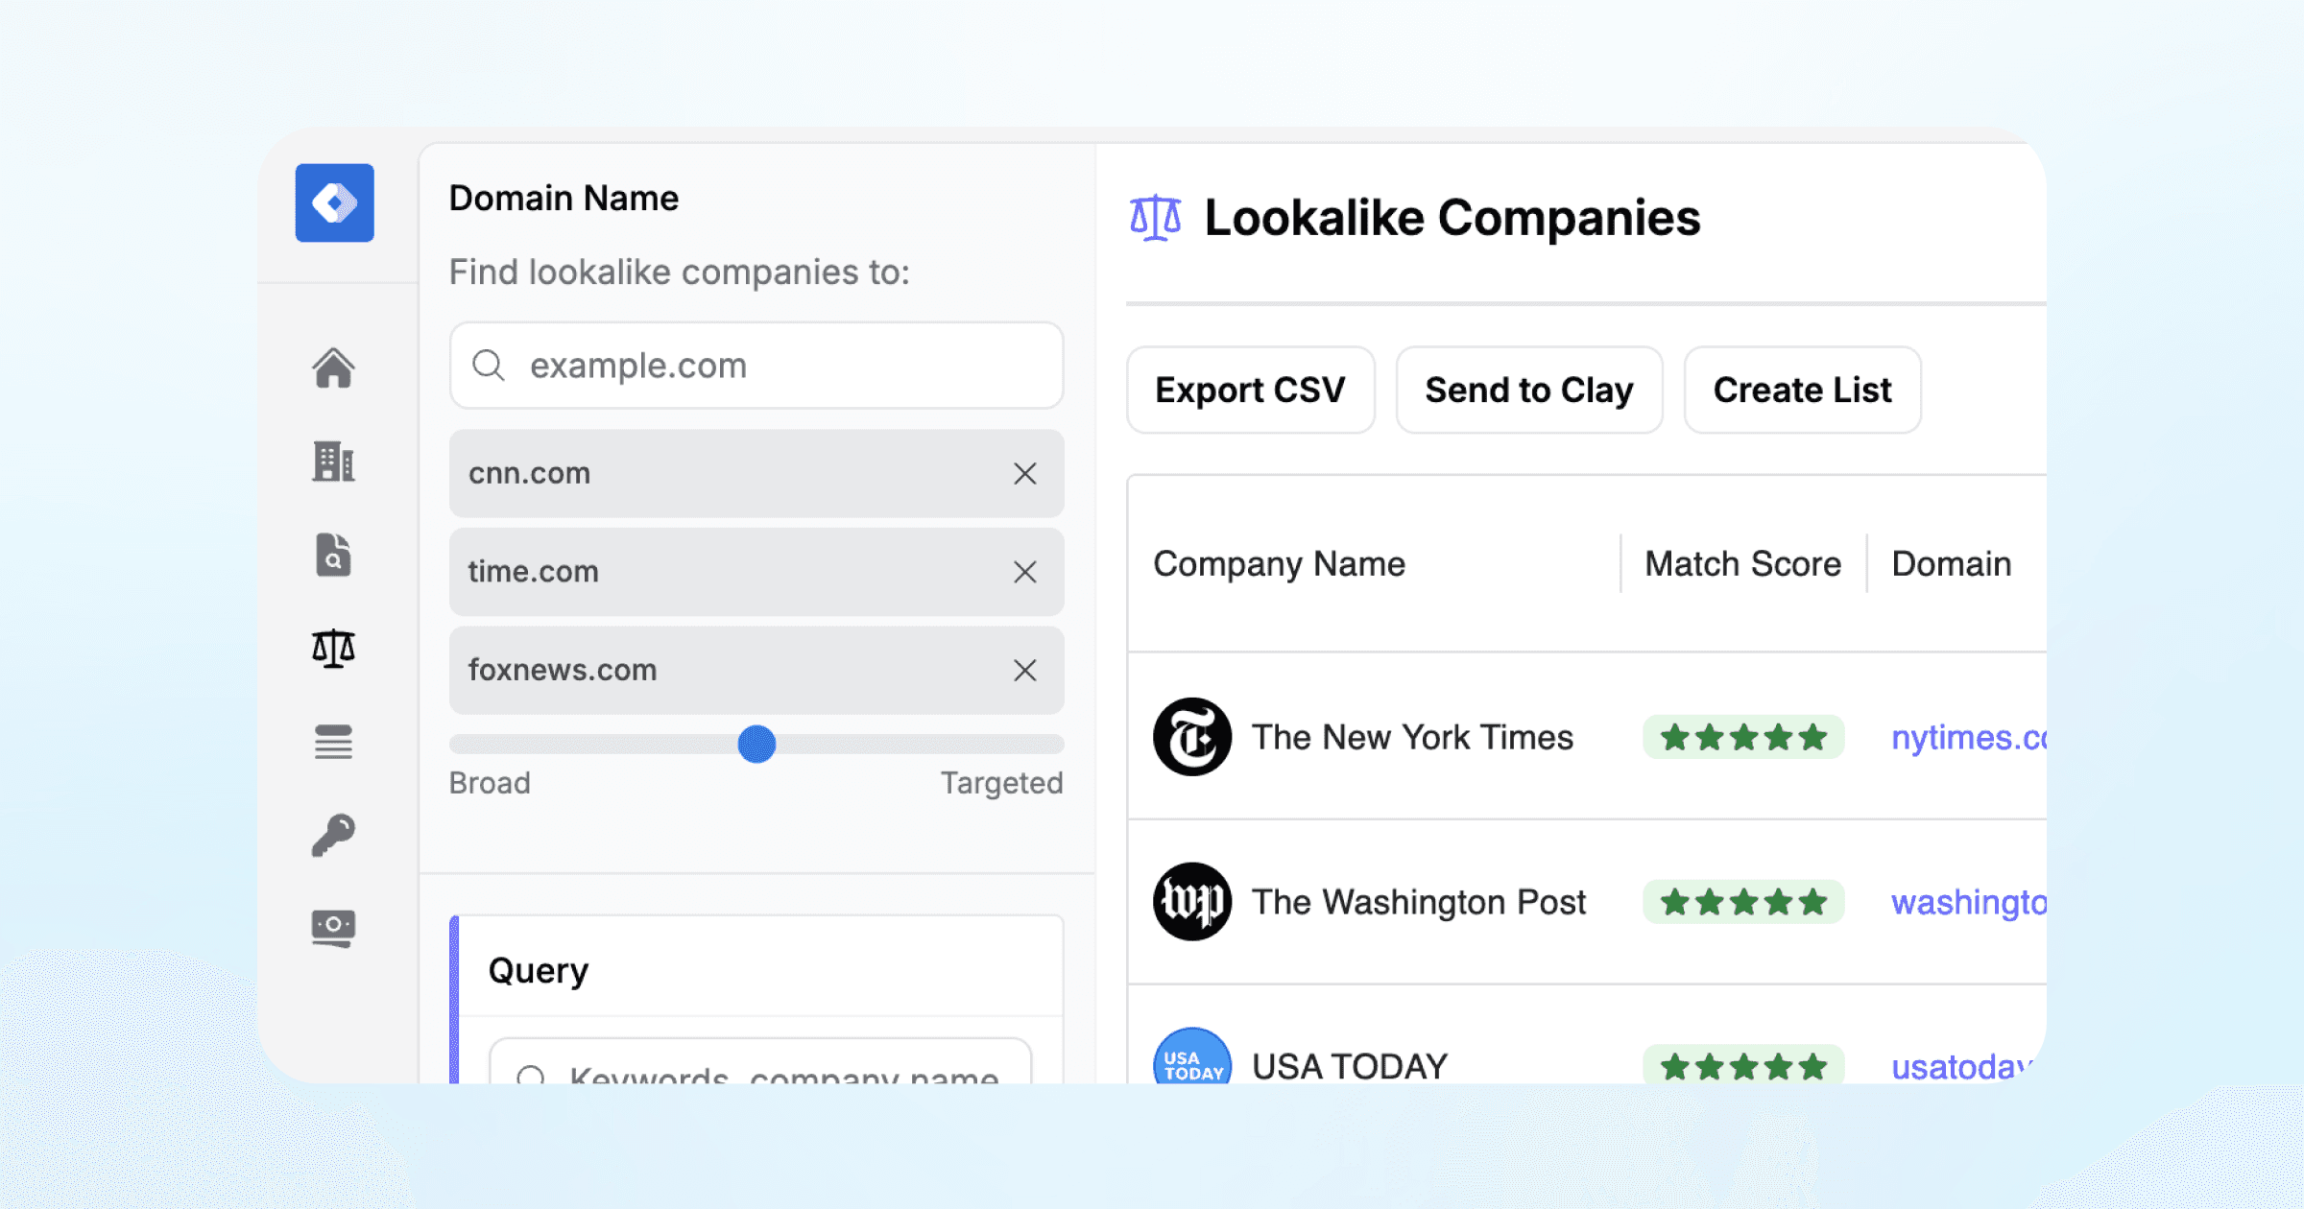Select the Lookalike scales sidebar icon

click(x=333, y=649)
